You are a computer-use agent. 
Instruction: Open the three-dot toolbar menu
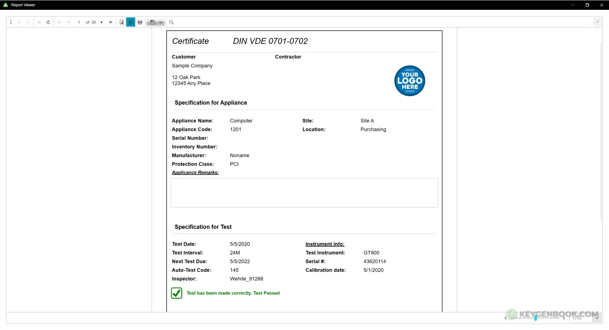tap(11, 22)
